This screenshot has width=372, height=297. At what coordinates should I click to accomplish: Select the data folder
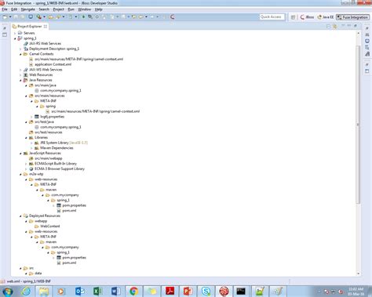pos(38,273)
